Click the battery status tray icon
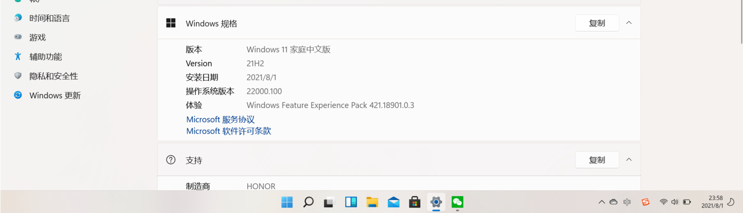The width and height of the screenshot is (743, 213). pyautogui.click(x=687, y=202)
